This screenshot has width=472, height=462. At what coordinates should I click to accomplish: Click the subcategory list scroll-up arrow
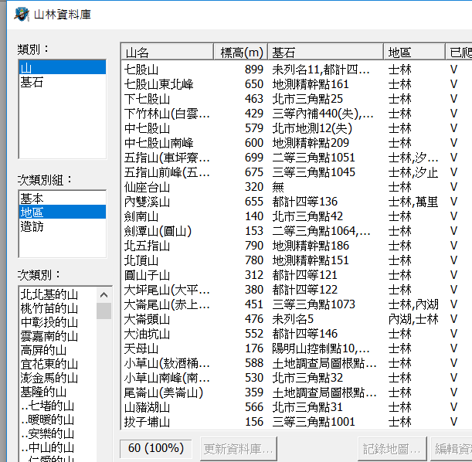pos(104,294)
